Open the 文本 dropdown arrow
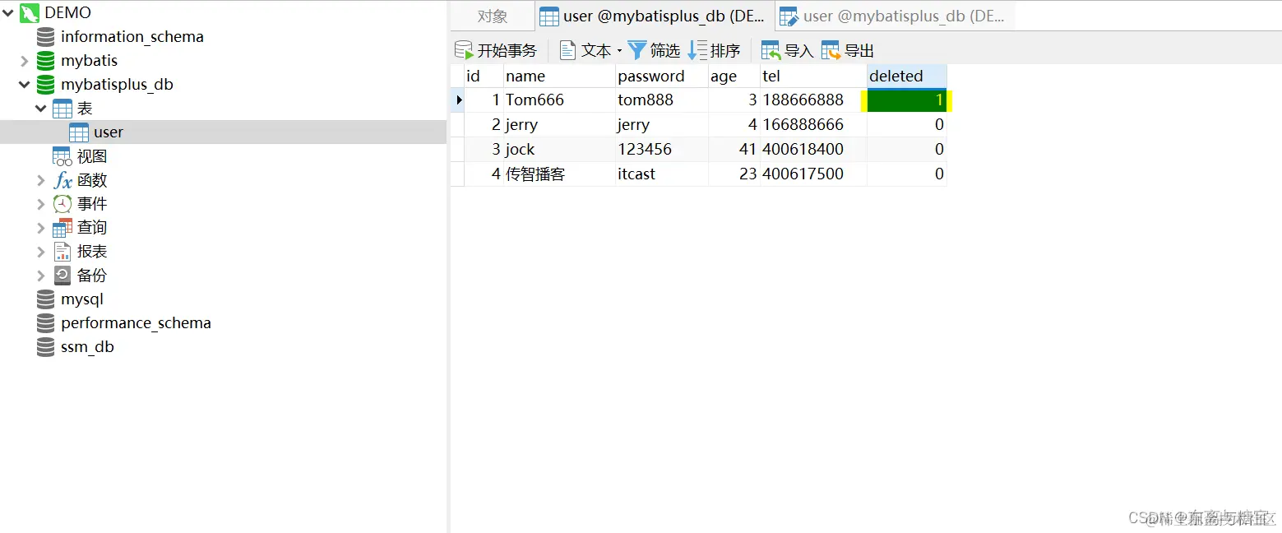 pyautogui.click(x=619, y=51)
